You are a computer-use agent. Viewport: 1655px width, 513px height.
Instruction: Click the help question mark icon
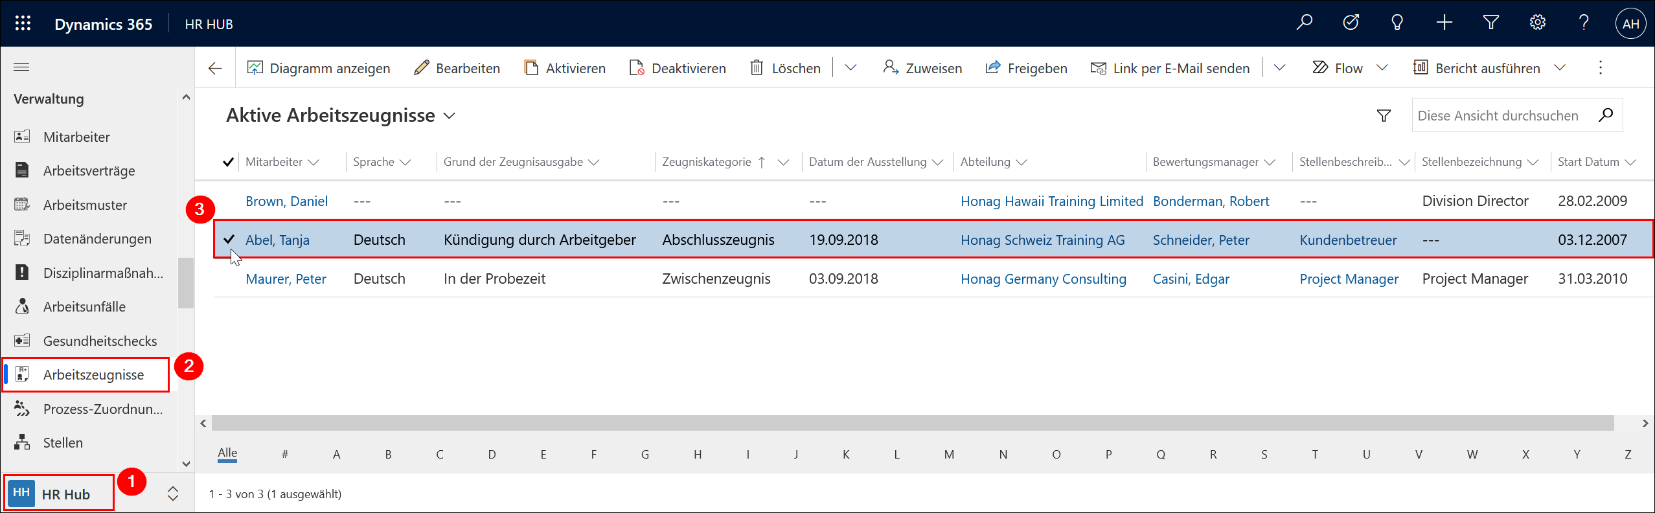(1584, 23)
